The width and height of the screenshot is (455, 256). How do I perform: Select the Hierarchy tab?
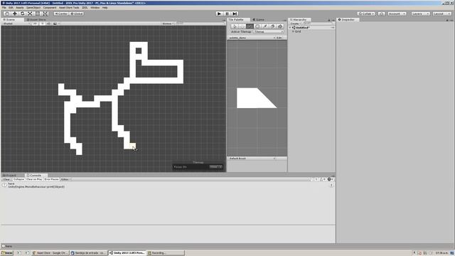(300, 19)
